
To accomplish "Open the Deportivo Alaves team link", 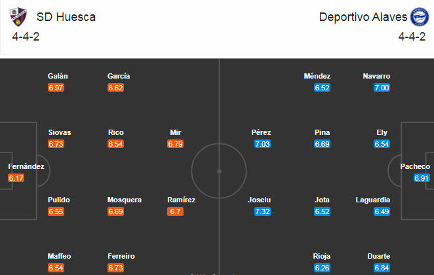I will [x=363, y=17].
